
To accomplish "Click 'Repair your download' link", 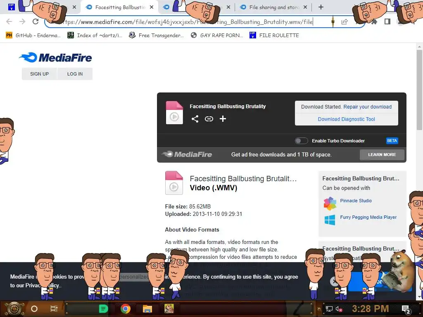I will point(367,107).
